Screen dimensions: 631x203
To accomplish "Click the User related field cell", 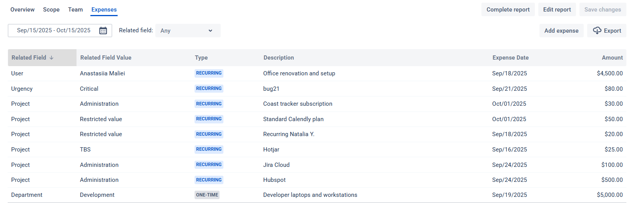I will 17,73.
